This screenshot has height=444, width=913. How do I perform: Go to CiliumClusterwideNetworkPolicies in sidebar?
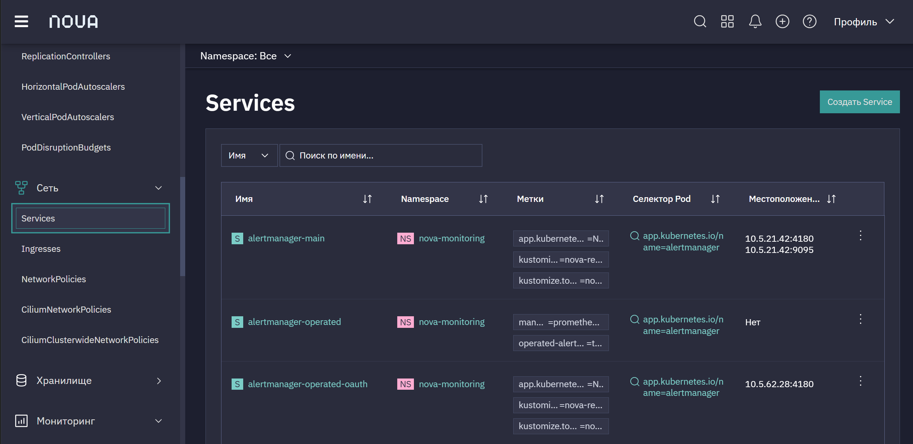(x=90, y=340)
